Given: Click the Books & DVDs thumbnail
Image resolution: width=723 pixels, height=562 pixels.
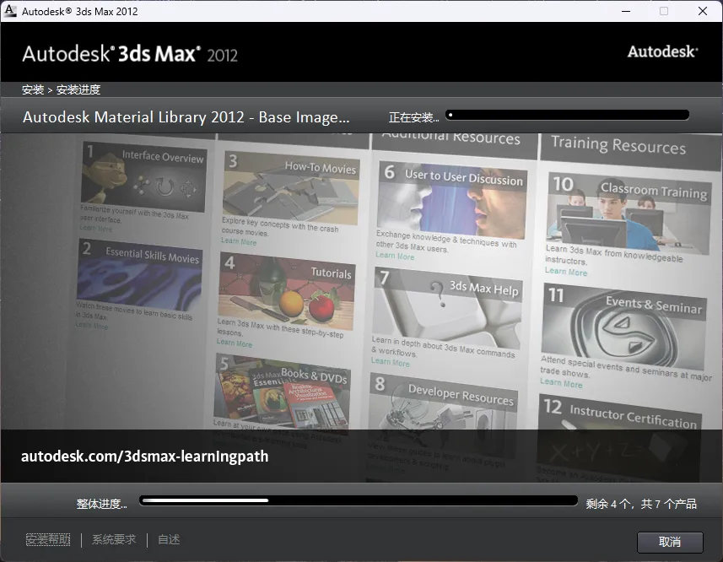Looking at the screenshot, I should click(282, 394).
